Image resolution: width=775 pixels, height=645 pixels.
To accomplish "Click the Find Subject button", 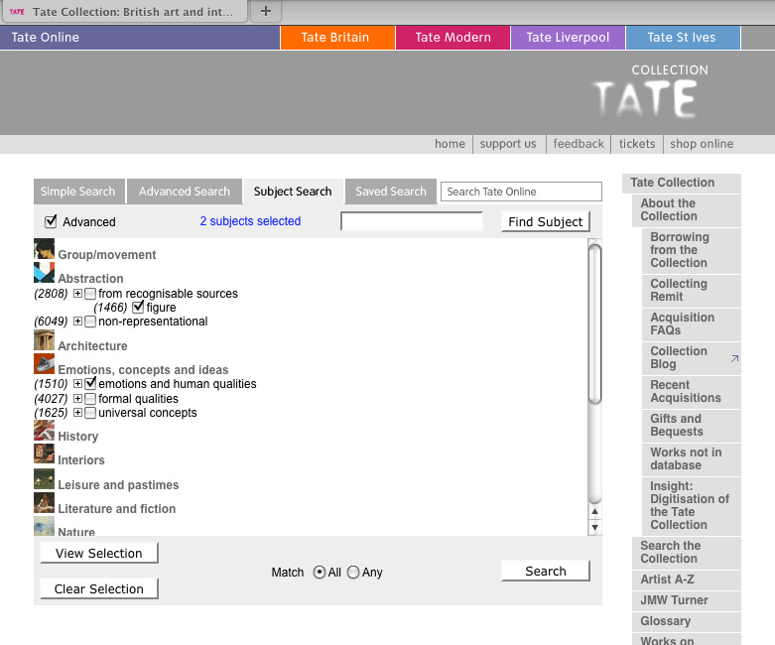I will point(546,222).
